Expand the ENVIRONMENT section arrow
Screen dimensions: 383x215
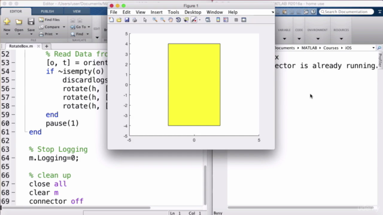318,39
